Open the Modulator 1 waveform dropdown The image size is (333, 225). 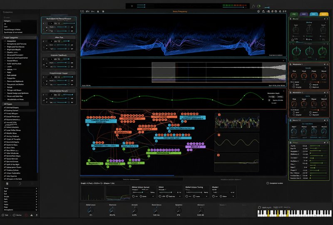pyautogui.click(x=308, y=68)
